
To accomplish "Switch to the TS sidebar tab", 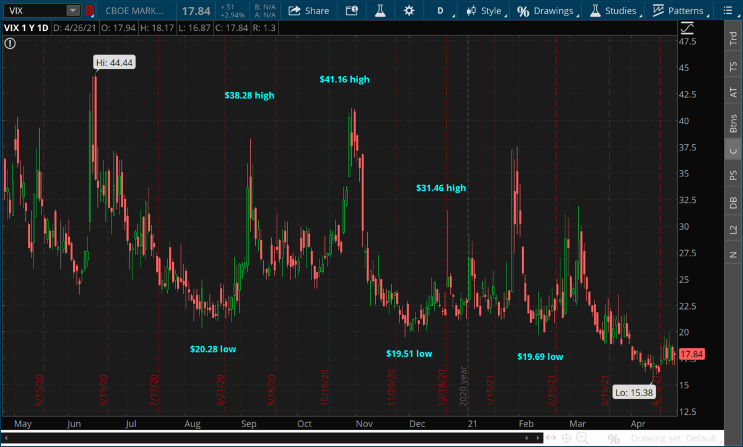I will pyautogui.click(x=734, y=66).
